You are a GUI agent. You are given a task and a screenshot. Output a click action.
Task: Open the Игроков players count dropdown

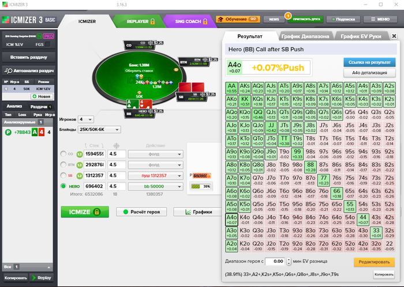[86, 120]
